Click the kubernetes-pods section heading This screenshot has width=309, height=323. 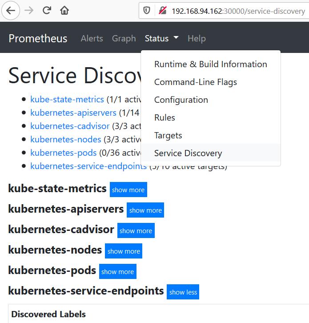[x=52, y=271]
